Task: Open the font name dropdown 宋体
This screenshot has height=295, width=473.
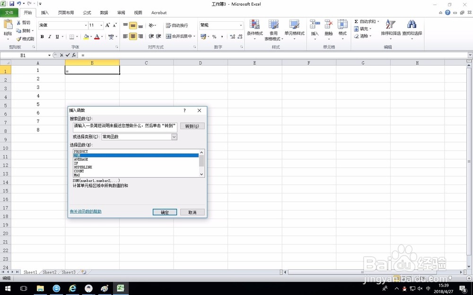Action: click(86, 25)
